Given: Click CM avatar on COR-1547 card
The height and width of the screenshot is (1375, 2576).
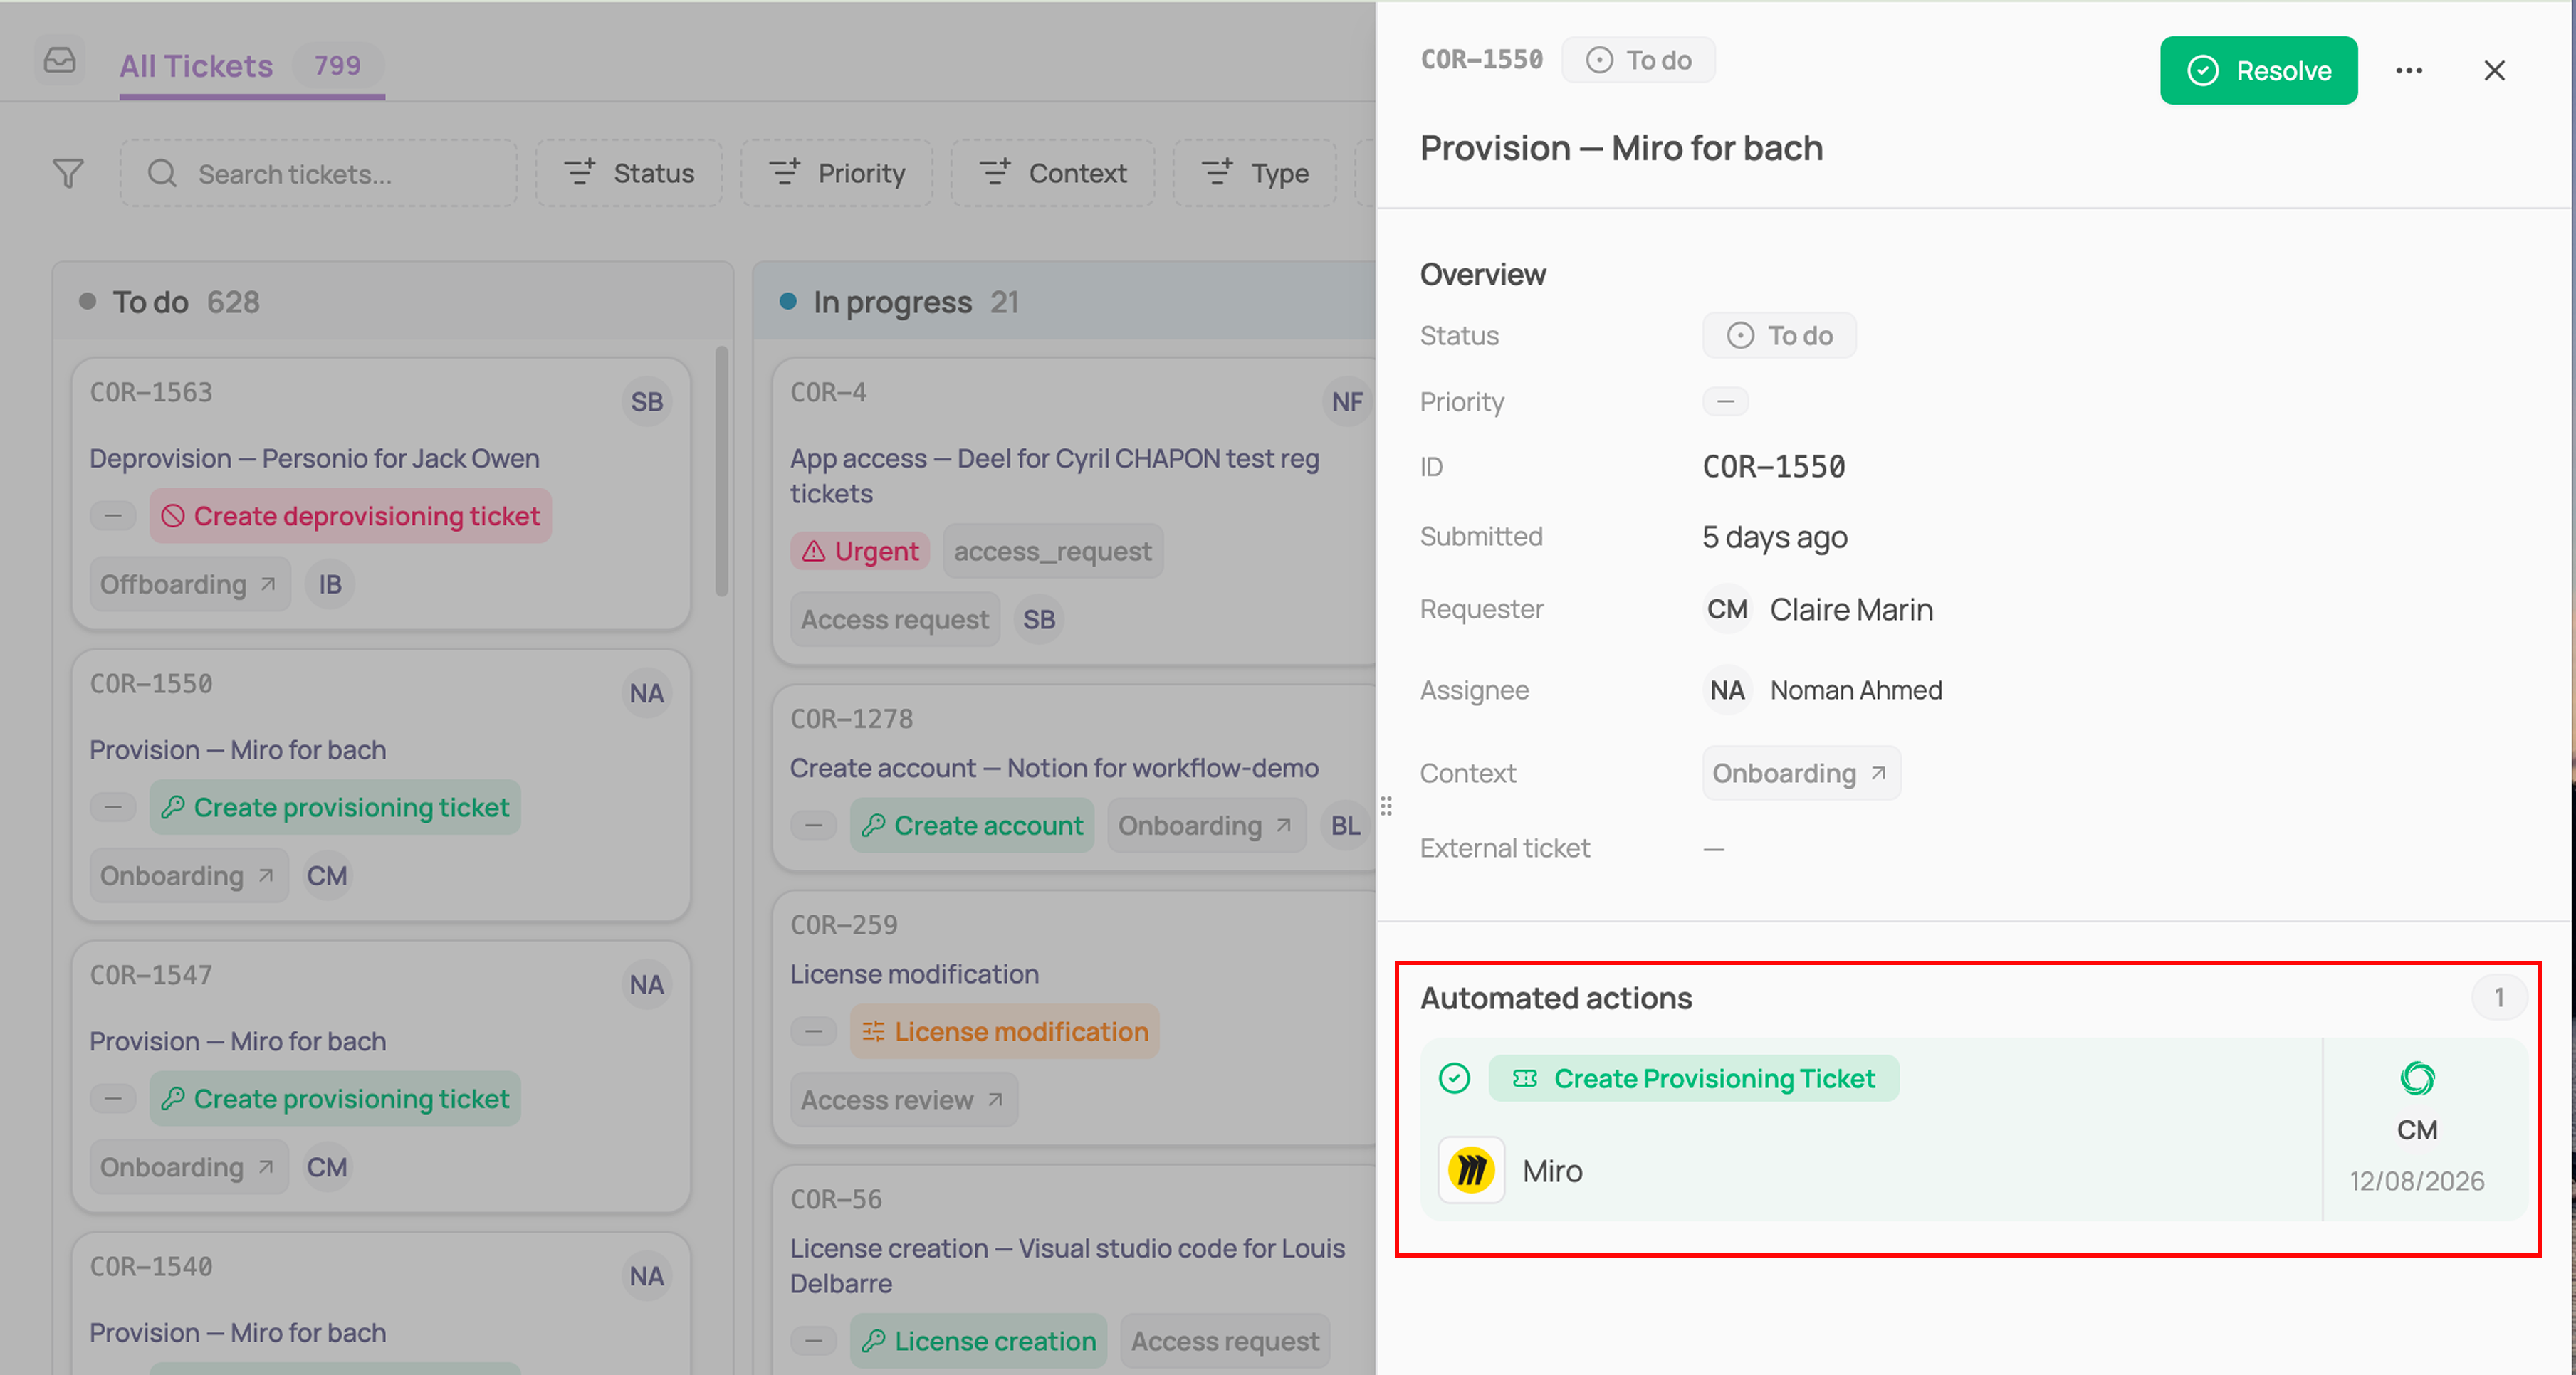Looking at the screenshot, I should 327,1167.
